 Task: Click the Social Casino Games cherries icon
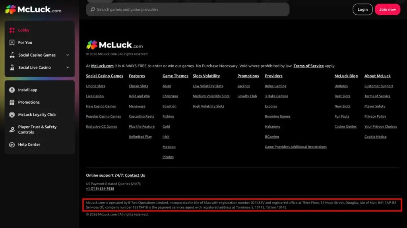pyautogui.click(x=12, y=55)
